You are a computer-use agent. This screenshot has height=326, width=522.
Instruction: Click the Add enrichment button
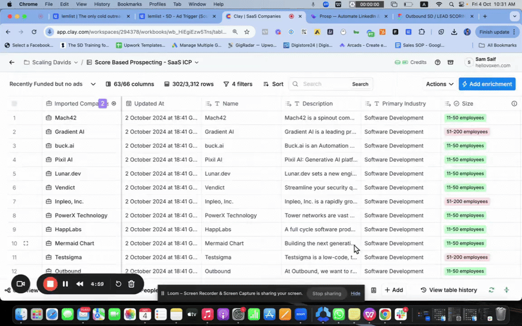[x=487, y=84]
